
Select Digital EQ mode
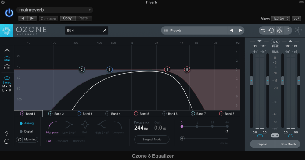(26, 131)
